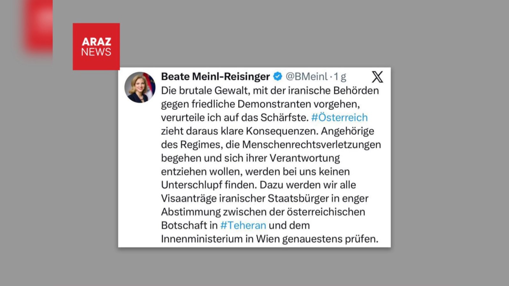Click the word "Visaanträge" in the tweet

tap(189, 198)
